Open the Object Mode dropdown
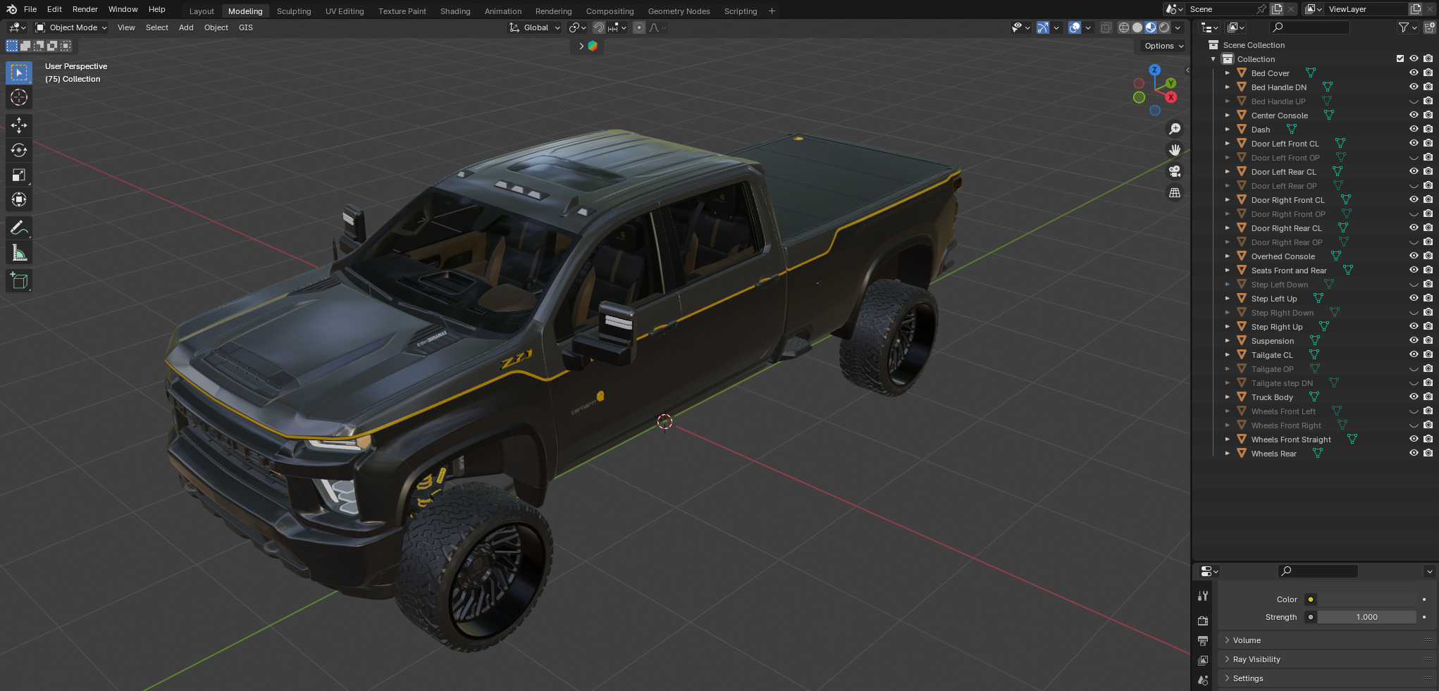This screenshot has height=691, width=1439. (x=71, y=27)
